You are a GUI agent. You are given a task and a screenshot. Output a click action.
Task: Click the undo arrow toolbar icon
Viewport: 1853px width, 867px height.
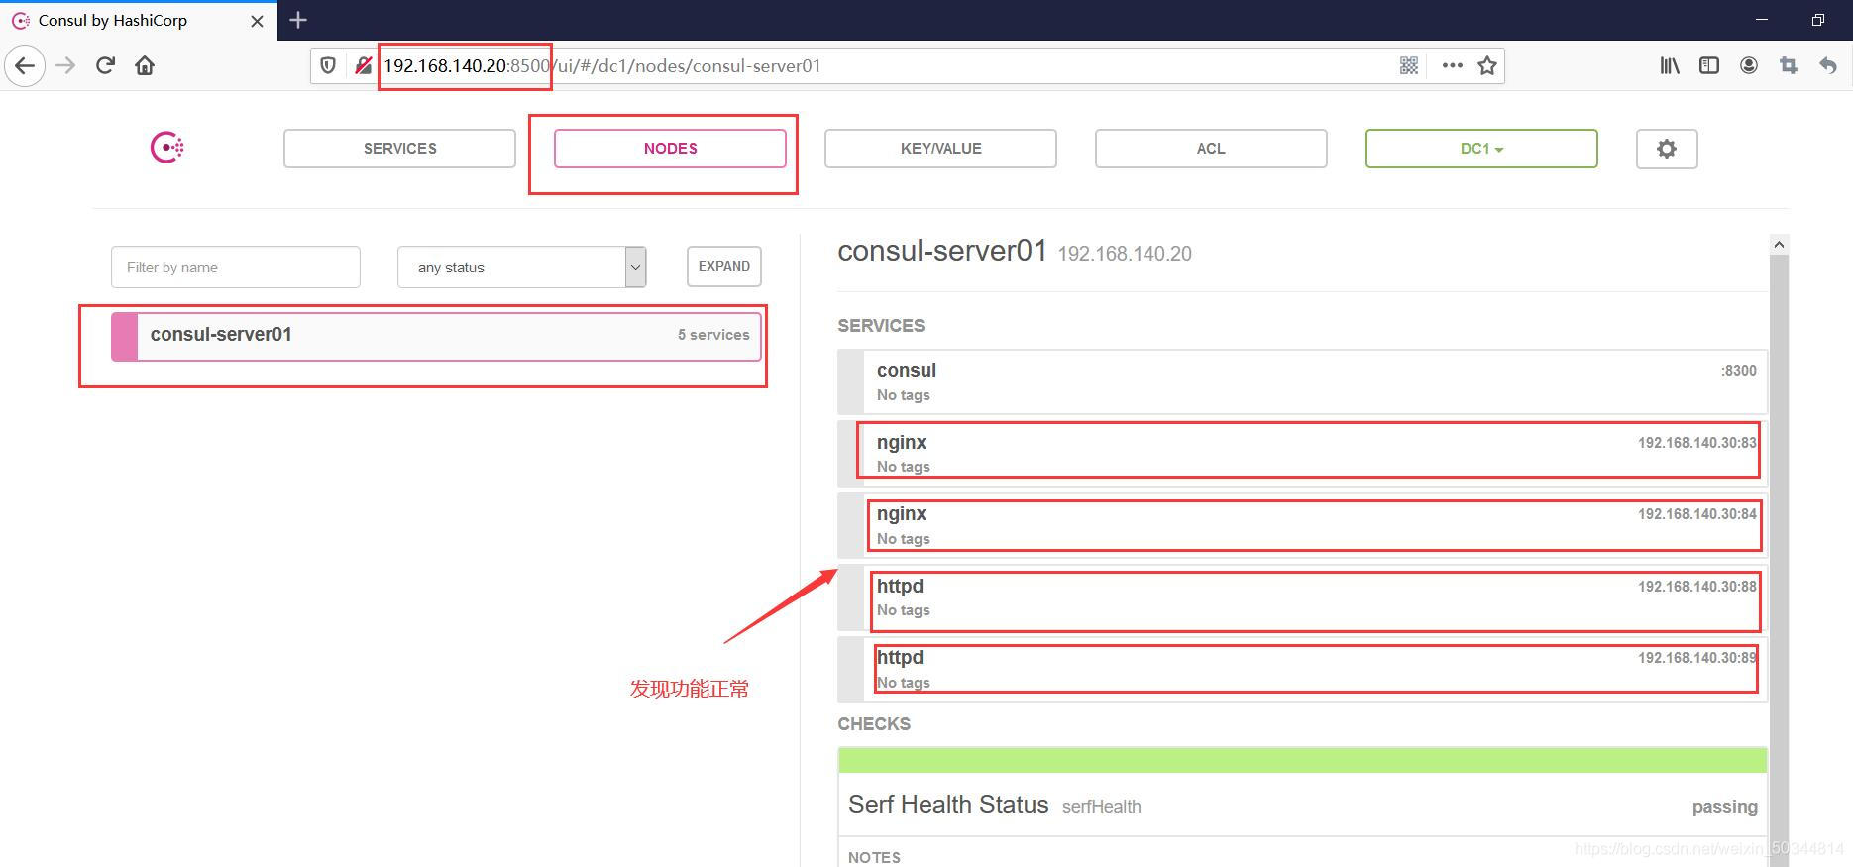pyautogui.click(x=1828, y=66)
